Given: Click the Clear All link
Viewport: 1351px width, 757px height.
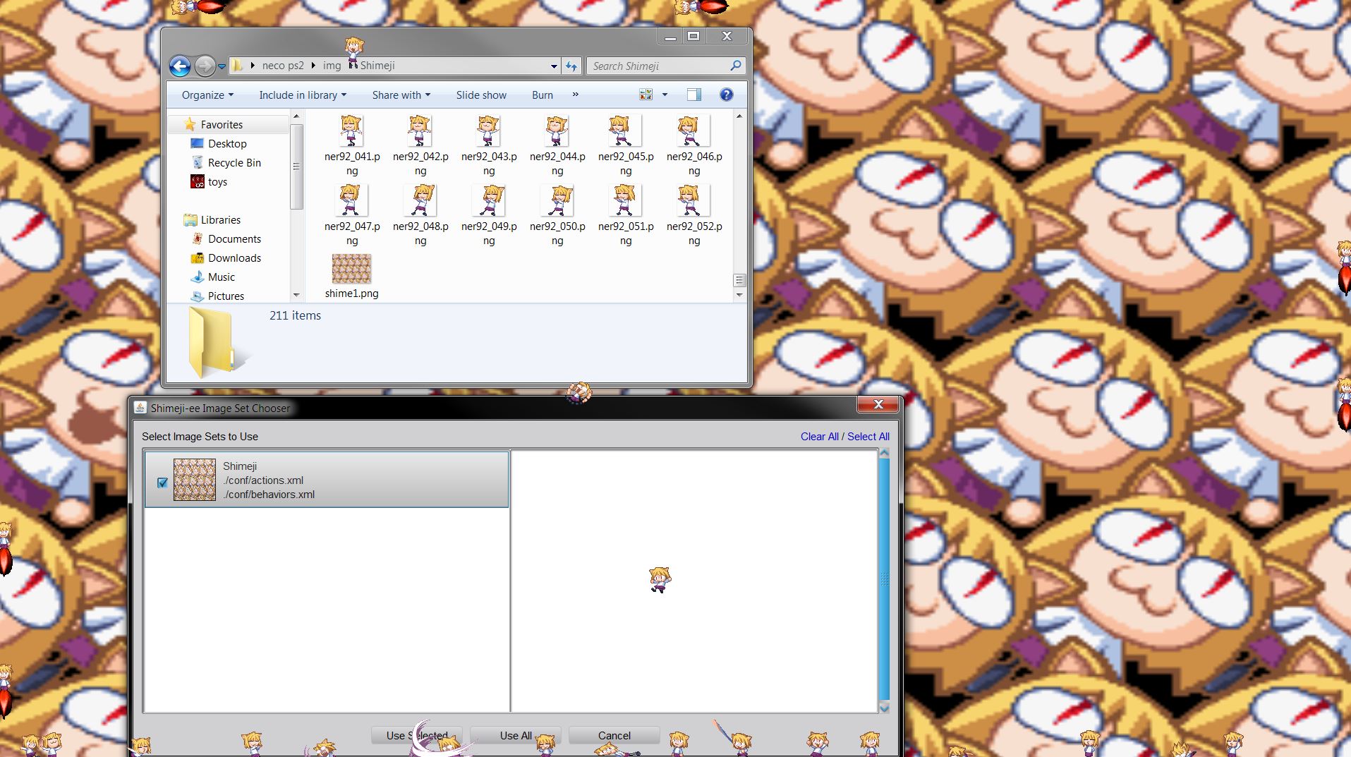Looking at the screenshot, I should (819, 437).
